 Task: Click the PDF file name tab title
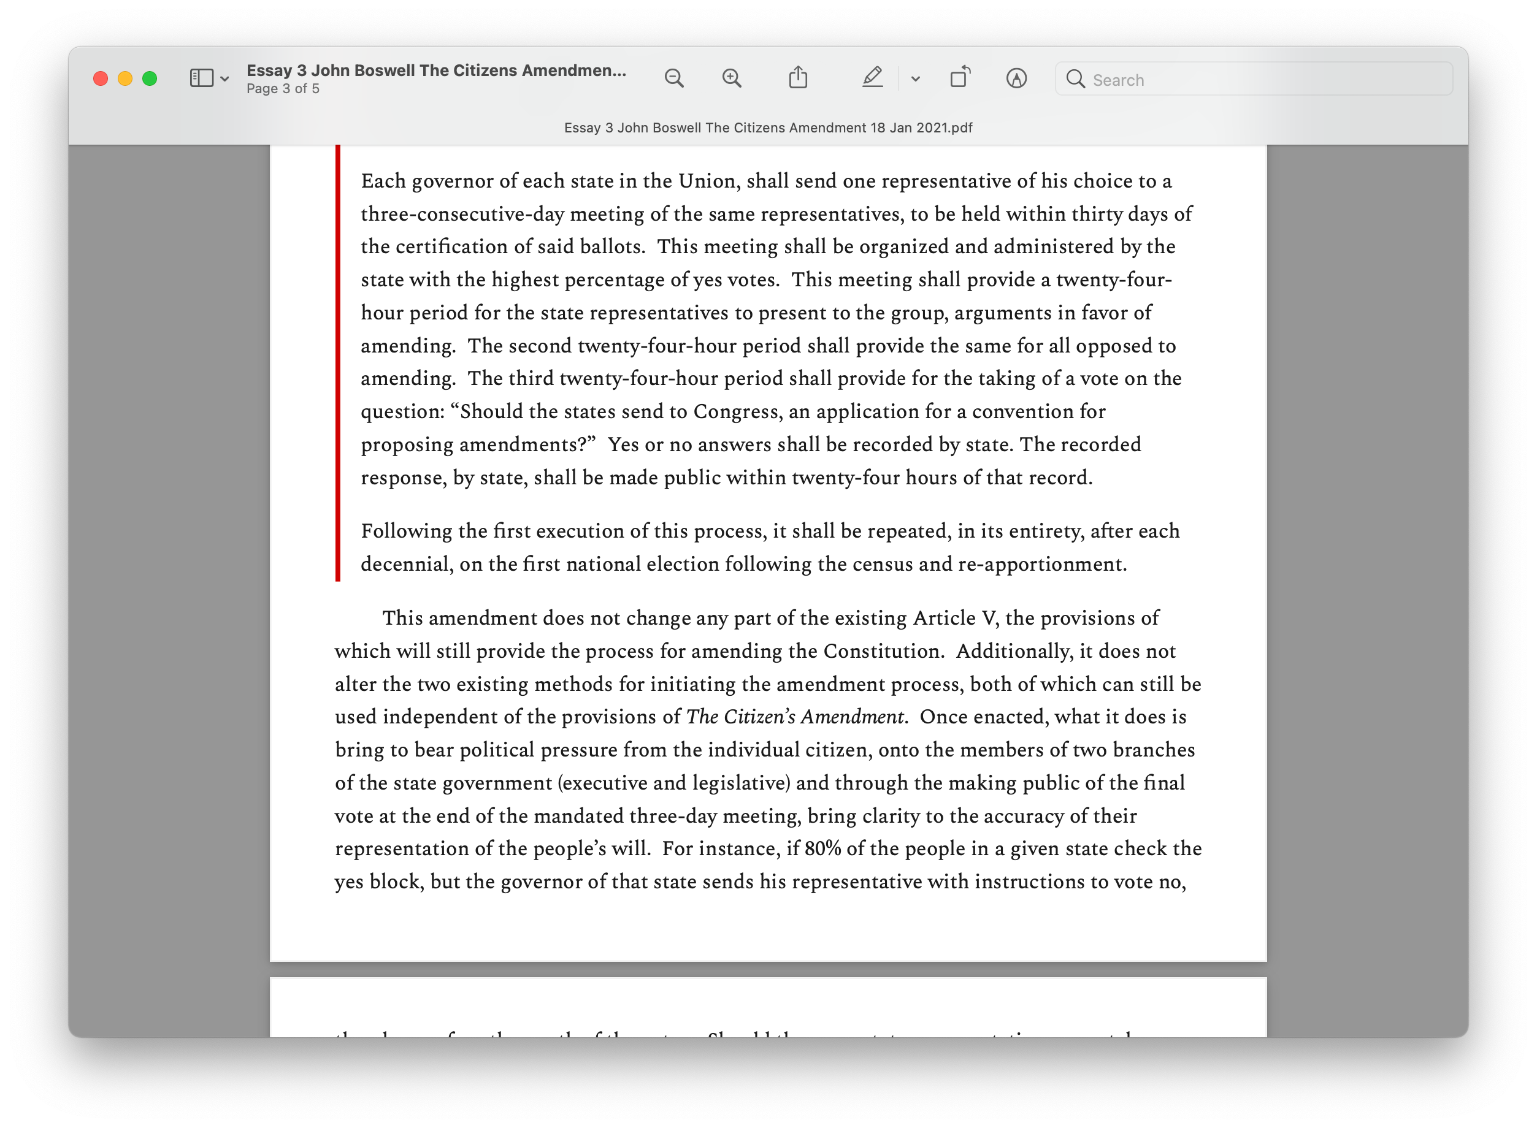tap(768, 128)
